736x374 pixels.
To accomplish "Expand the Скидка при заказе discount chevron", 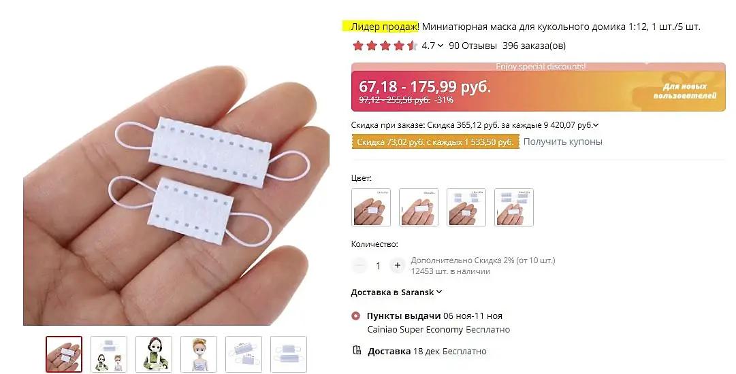I will tap(596, 125).
